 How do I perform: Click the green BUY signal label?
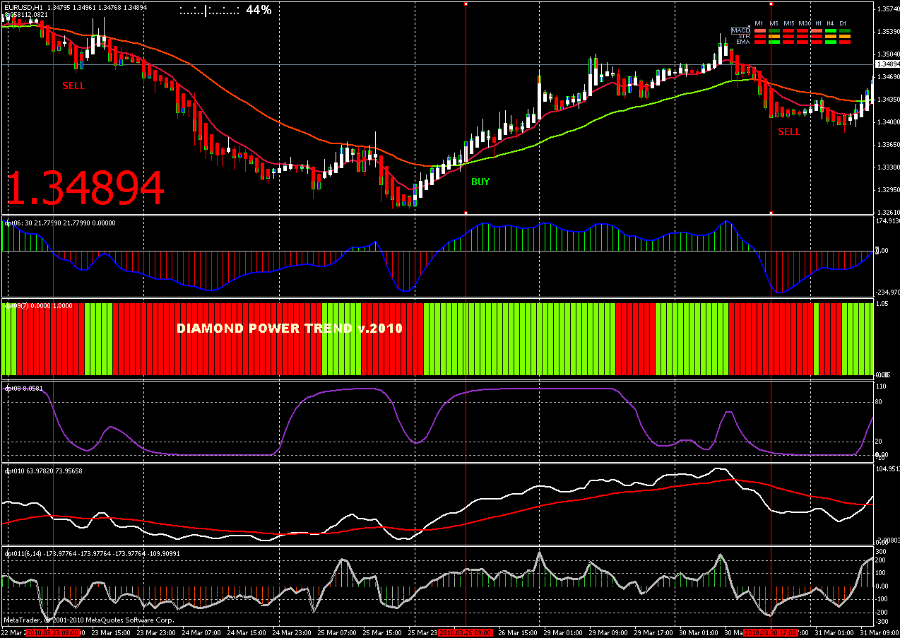(x=480, y=182)
